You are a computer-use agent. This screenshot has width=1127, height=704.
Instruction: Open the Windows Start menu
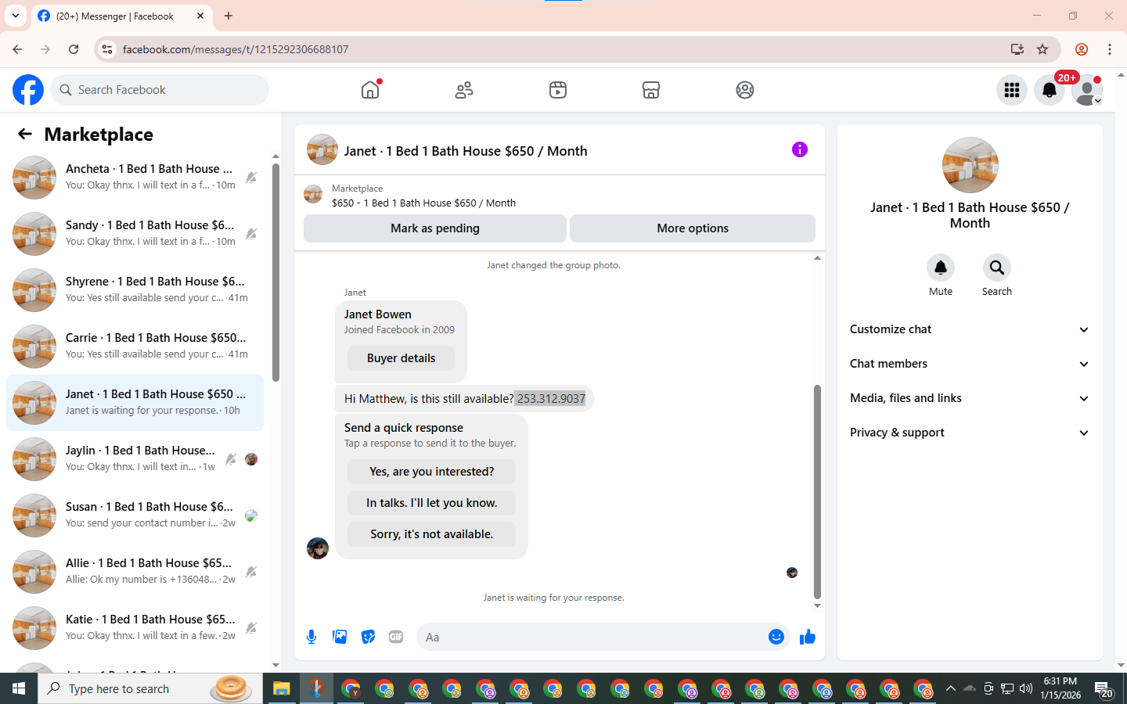19,688
